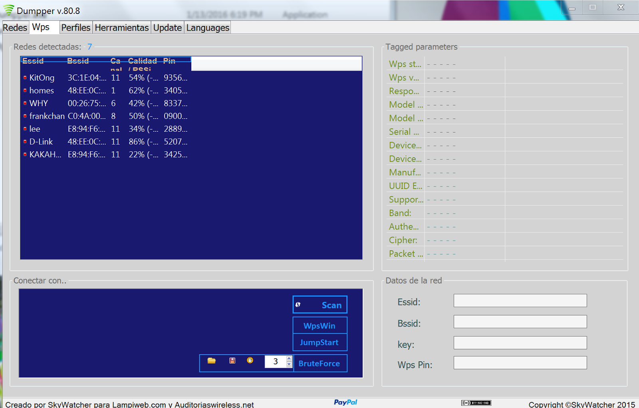Minimize the Dumpper window

[572, 8]
